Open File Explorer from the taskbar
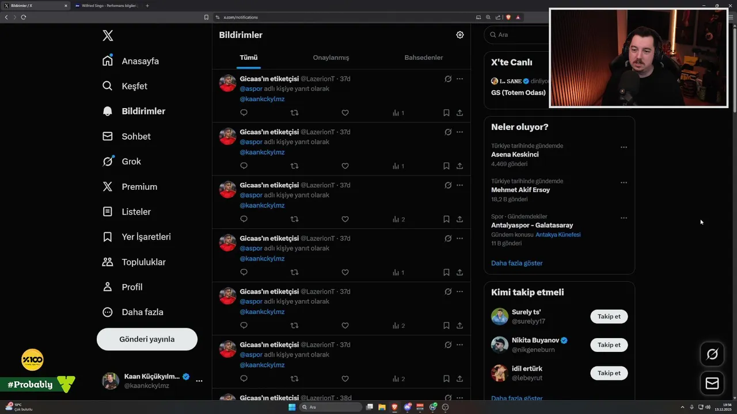 (x=382, y=407)
